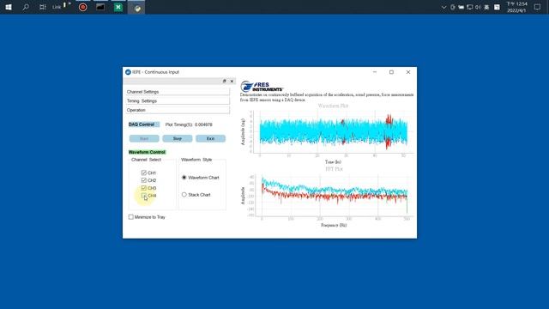Open the black console window taskbar icon

[x=100, y=7]
